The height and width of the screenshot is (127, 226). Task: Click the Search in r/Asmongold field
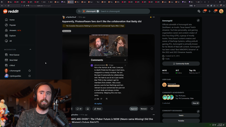pyautogui.click(x=124, y=11)
